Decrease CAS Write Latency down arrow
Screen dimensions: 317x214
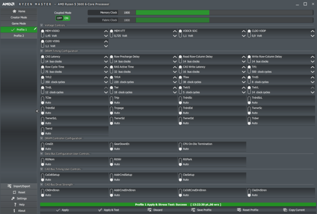[x=244, y=72]
